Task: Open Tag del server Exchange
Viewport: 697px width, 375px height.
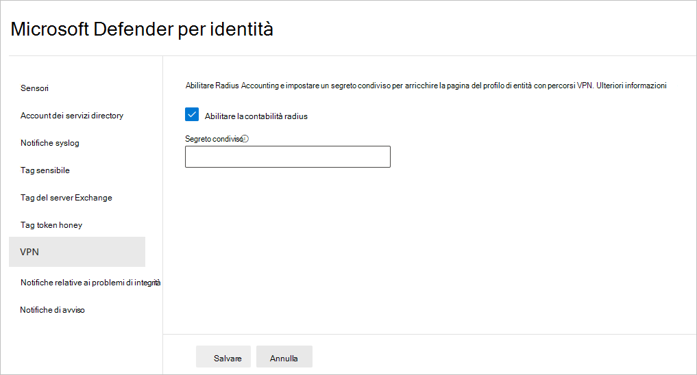Action: click(66, 198)
